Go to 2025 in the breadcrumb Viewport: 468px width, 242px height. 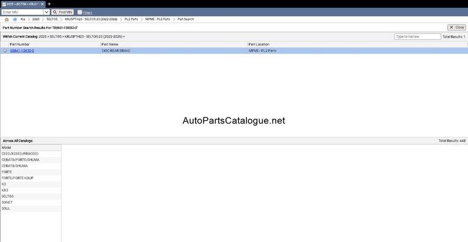36,19
